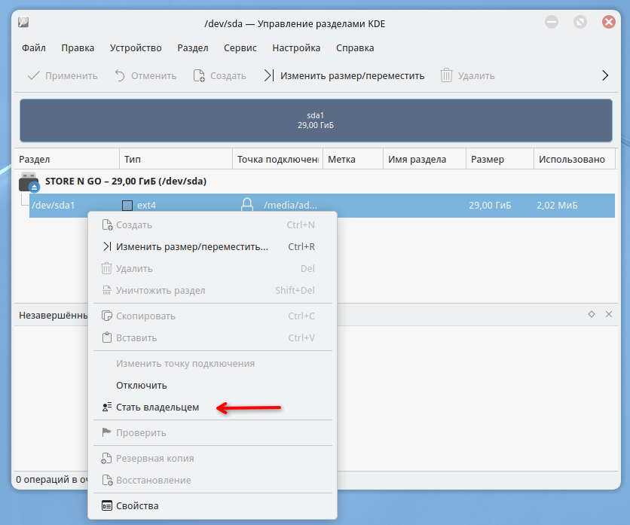Viewport: 630px width, 525px height.
Task: Click the trash Delete toolbar icon
Action: [x=446, y=75]
